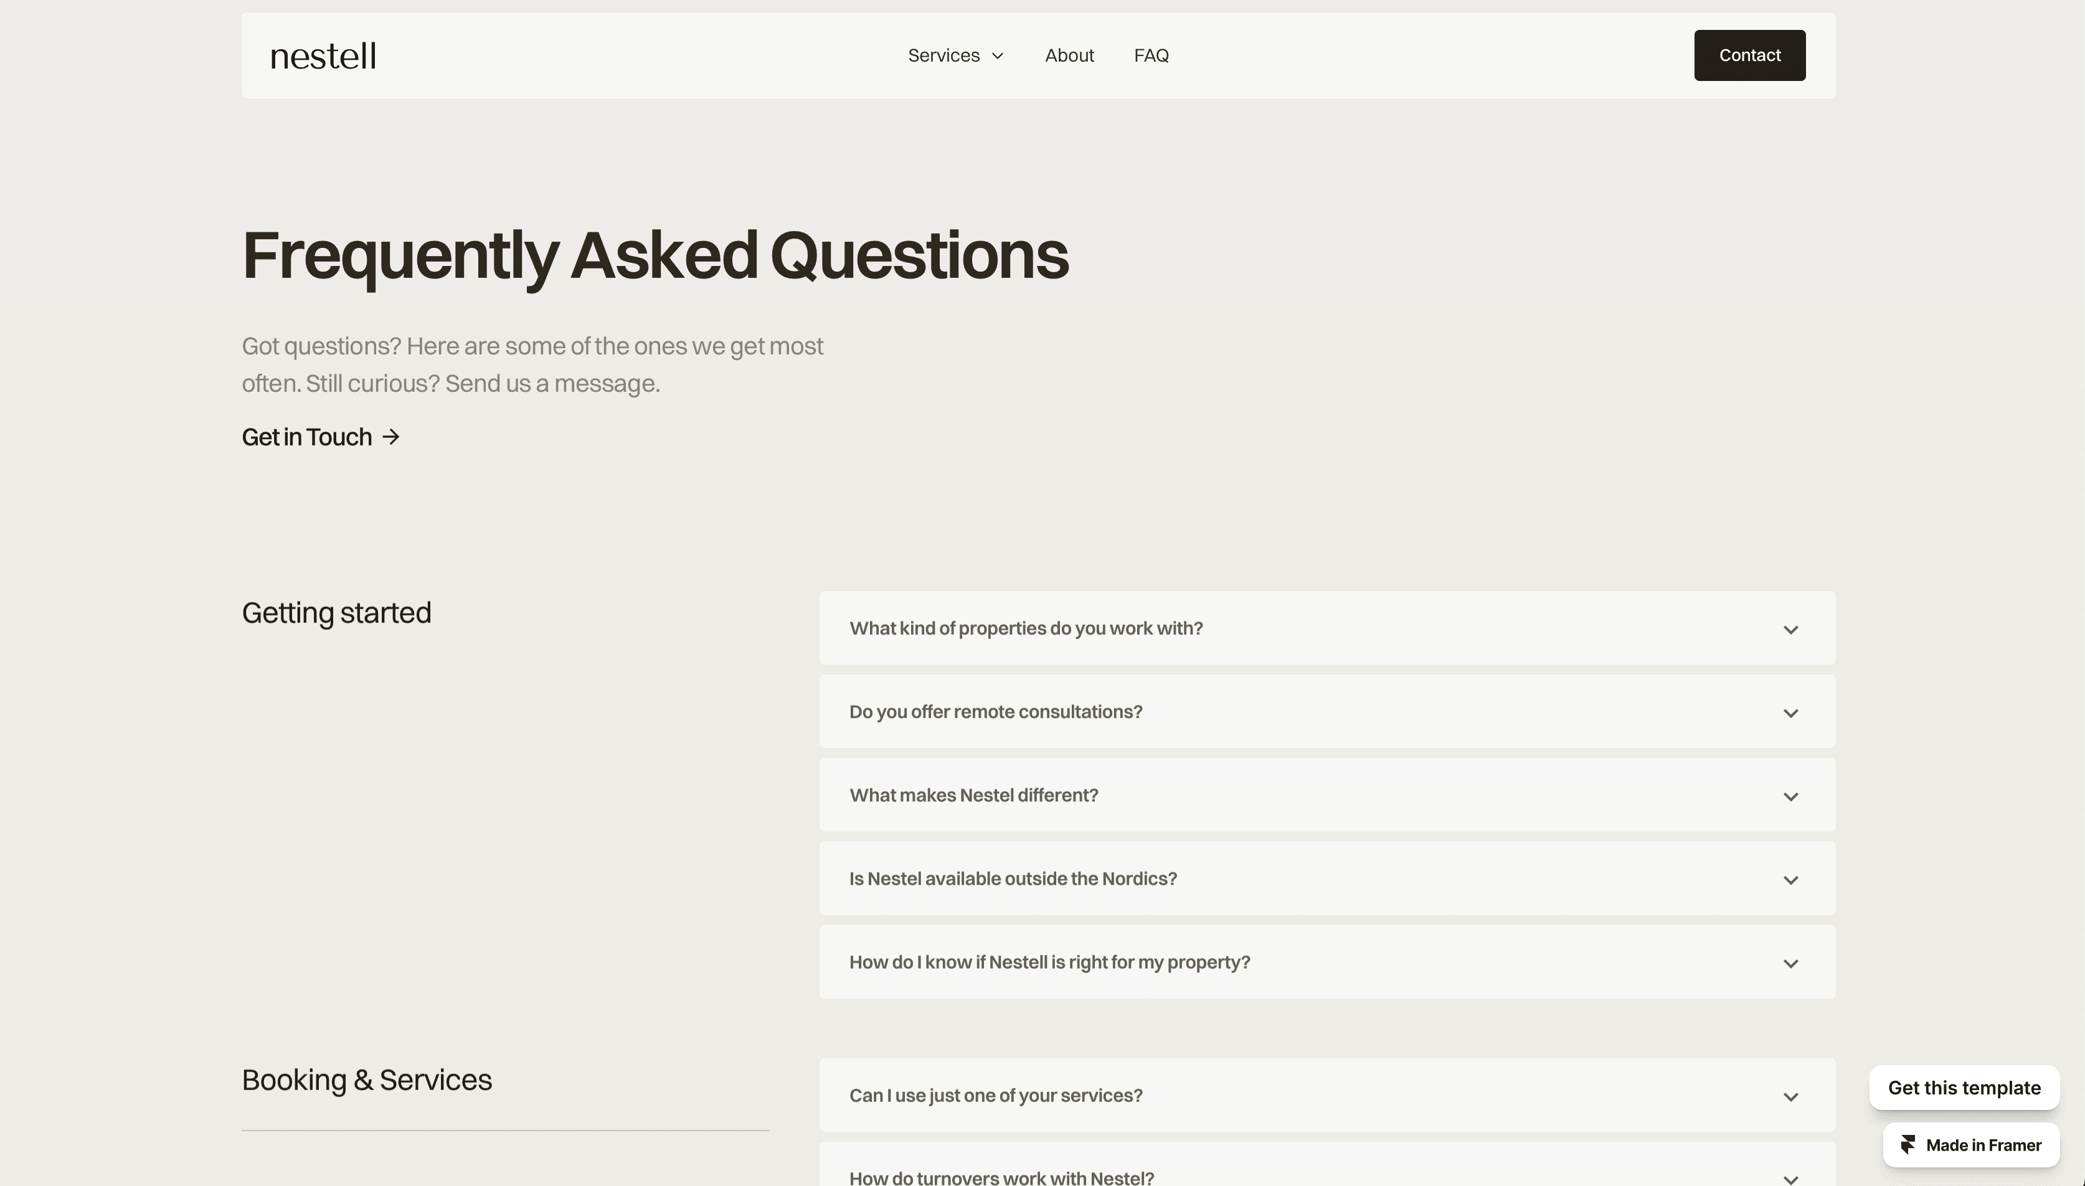Expand chevron for just one service question

pos(1790,1097)
